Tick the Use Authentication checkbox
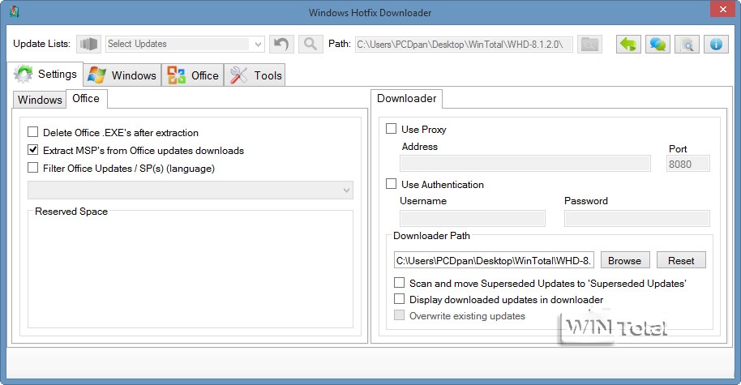Image resolution: width=741 pixels, height=385 pixels. [391, 183]
